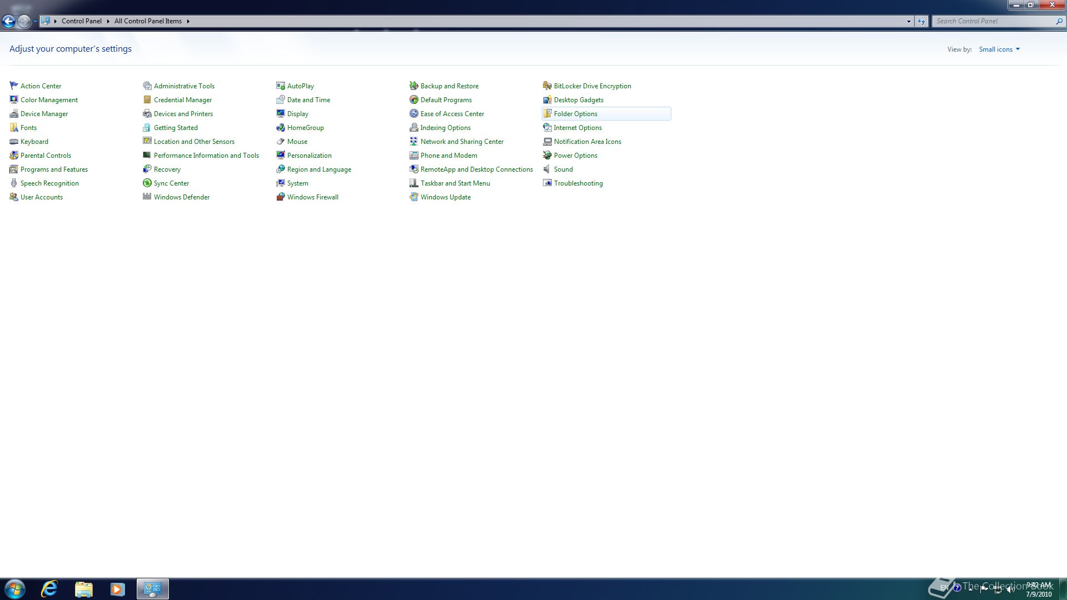Screen dimensions: 1067x600
Task: Open Programs and Features link
Action: (54, 169)
